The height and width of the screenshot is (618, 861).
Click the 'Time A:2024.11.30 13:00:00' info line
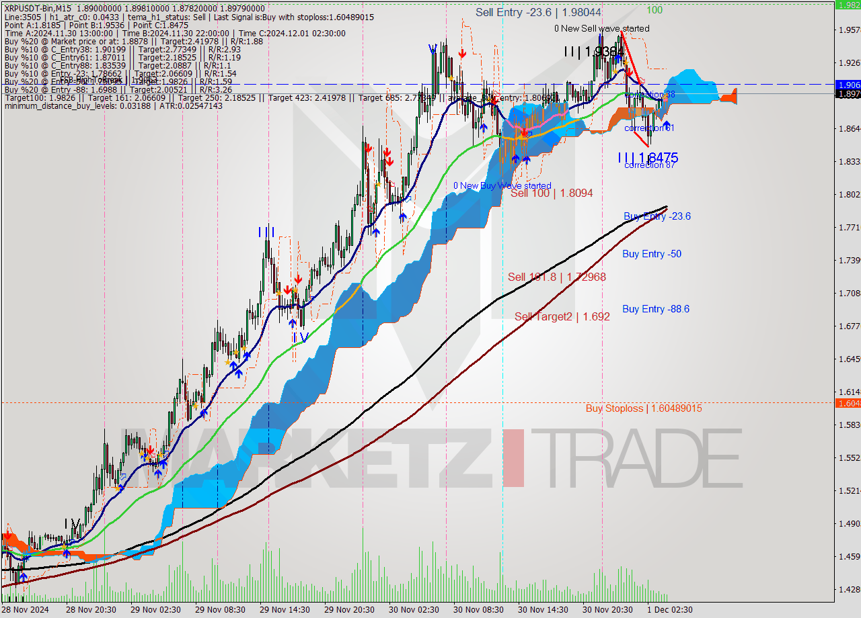[175, 33]
